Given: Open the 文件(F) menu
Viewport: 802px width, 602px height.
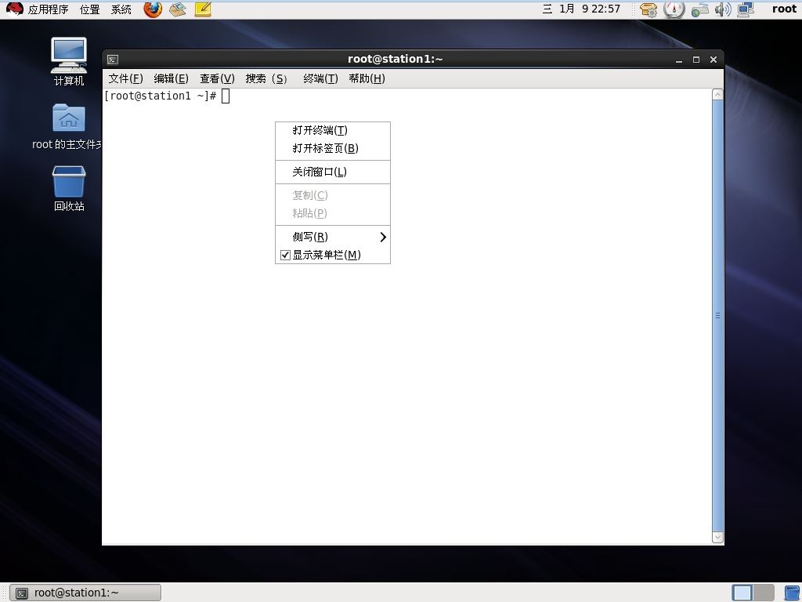Looking at the screenshot, I should tap(125, 78).
